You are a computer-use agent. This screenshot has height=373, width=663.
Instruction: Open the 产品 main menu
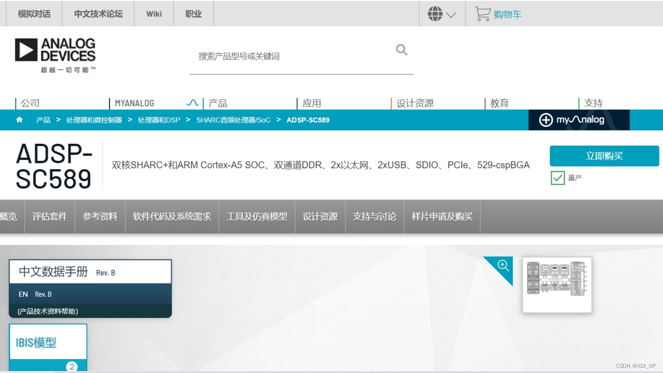(218, 103)
